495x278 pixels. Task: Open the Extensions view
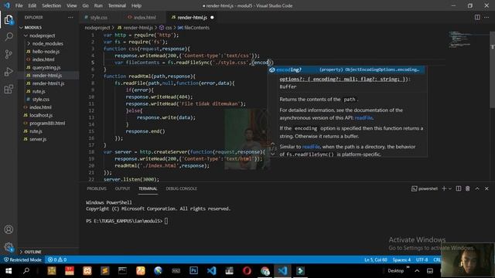9,90
